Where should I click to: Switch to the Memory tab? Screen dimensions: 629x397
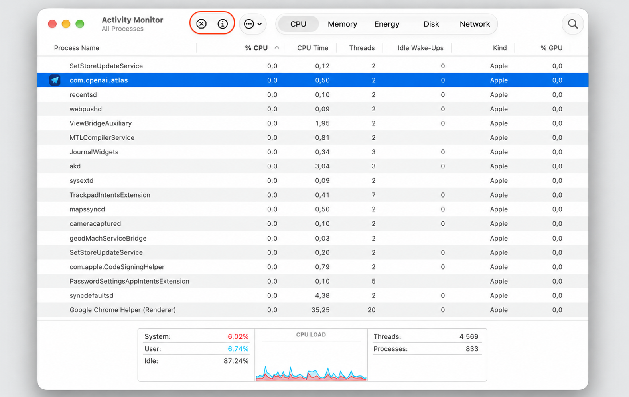[x=342, y=24]
